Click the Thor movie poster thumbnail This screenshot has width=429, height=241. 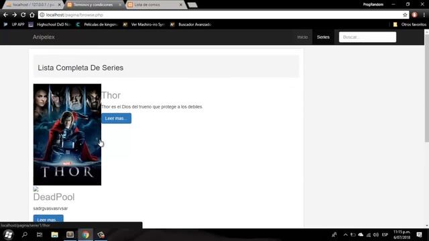(x=67, y=135)
